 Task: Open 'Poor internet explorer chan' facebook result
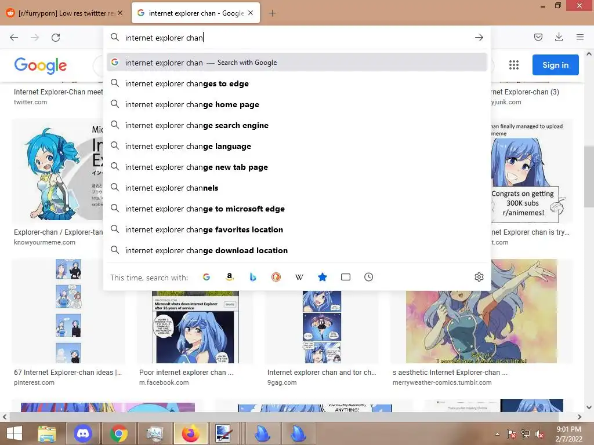pos(186,373)
